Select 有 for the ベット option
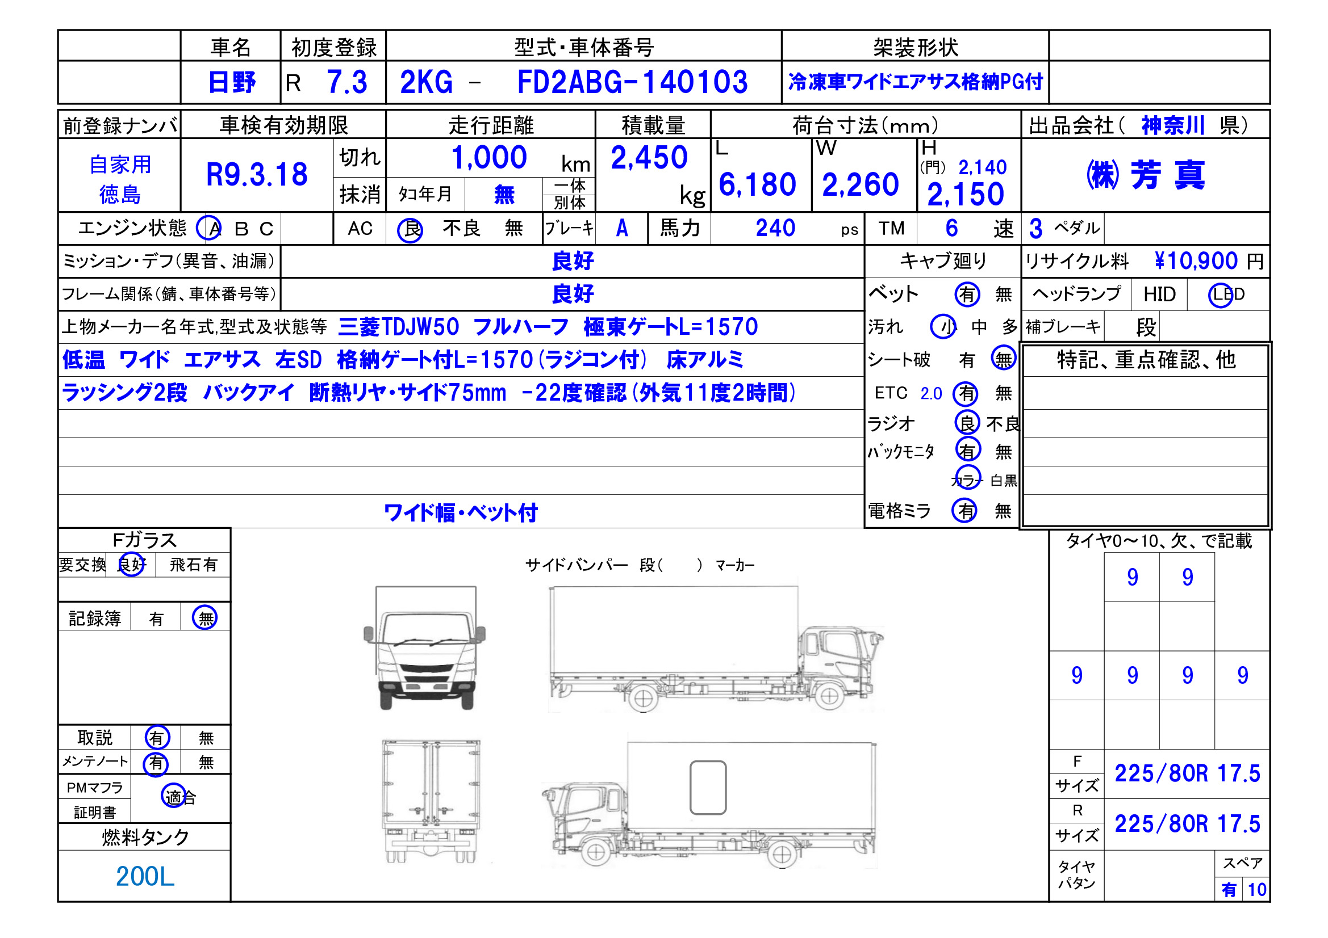The image size is (1328, 938). click(x=967, y=295)
